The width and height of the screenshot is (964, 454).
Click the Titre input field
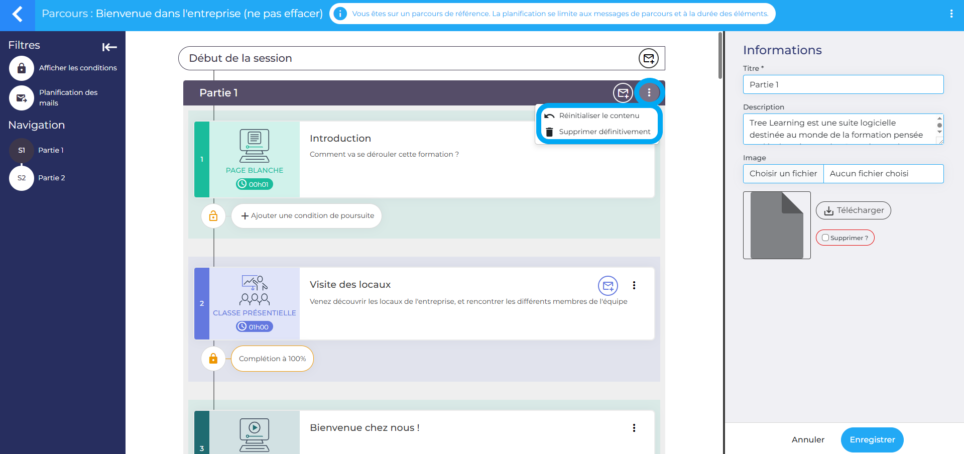point(843,84)
